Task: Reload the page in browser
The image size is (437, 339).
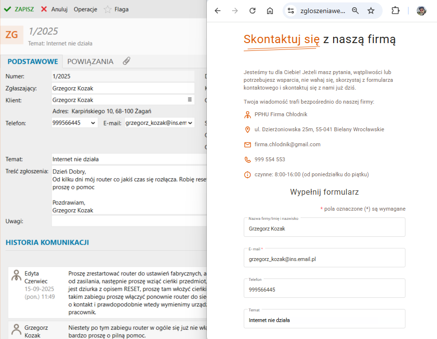Action: point(252,11)
